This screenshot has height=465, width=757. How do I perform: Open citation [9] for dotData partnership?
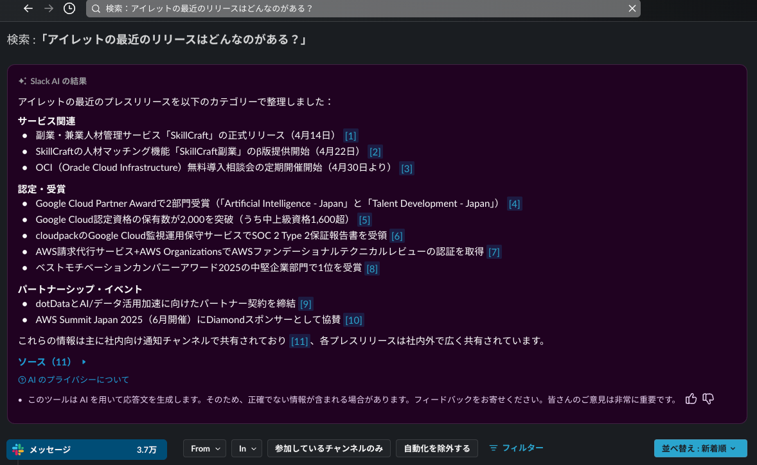click(x=306, y=304)
